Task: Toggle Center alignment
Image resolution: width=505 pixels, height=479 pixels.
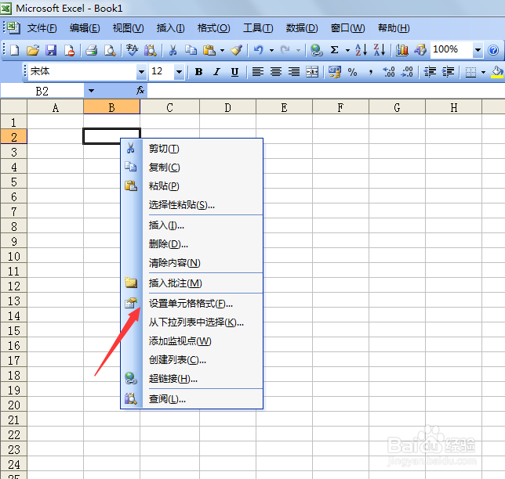Action: tap(276, 72)
